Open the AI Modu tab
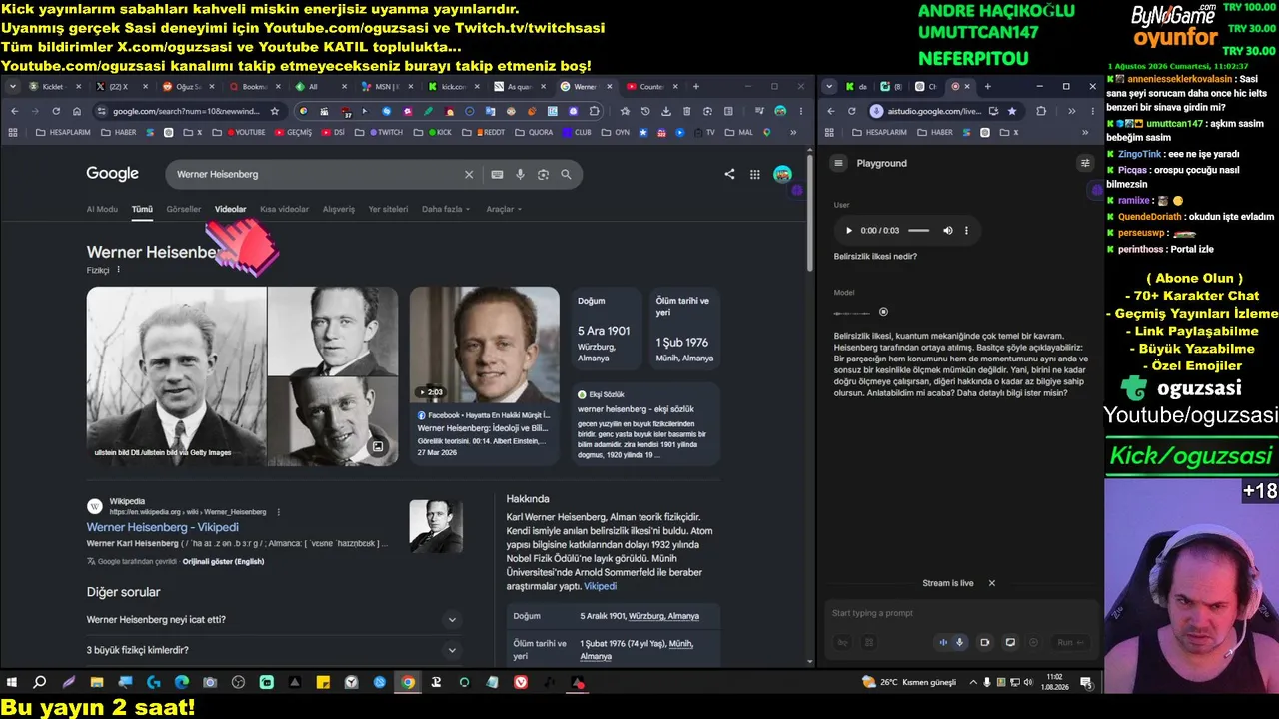1279x719 pixels. pyautogui.click(x=102, y=209)
